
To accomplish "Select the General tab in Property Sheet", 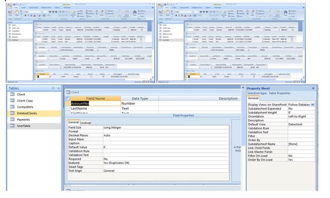I will 253,98.
